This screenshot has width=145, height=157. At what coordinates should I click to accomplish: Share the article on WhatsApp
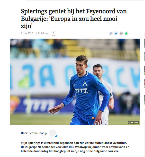(126, 33)
